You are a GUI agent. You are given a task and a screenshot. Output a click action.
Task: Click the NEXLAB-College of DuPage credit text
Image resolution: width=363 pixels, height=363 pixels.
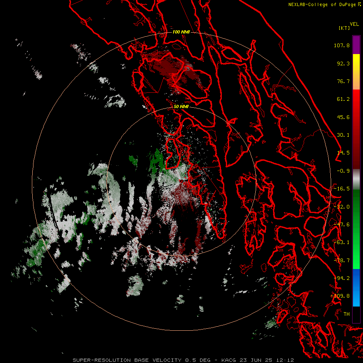(324, 4)
